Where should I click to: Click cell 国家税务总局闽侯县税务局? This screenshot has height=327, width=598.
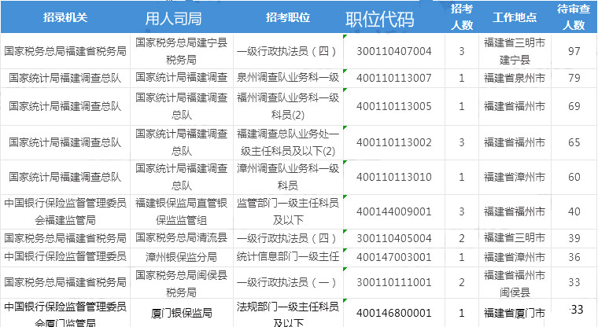pyautogui.click(x=182, y=282)
